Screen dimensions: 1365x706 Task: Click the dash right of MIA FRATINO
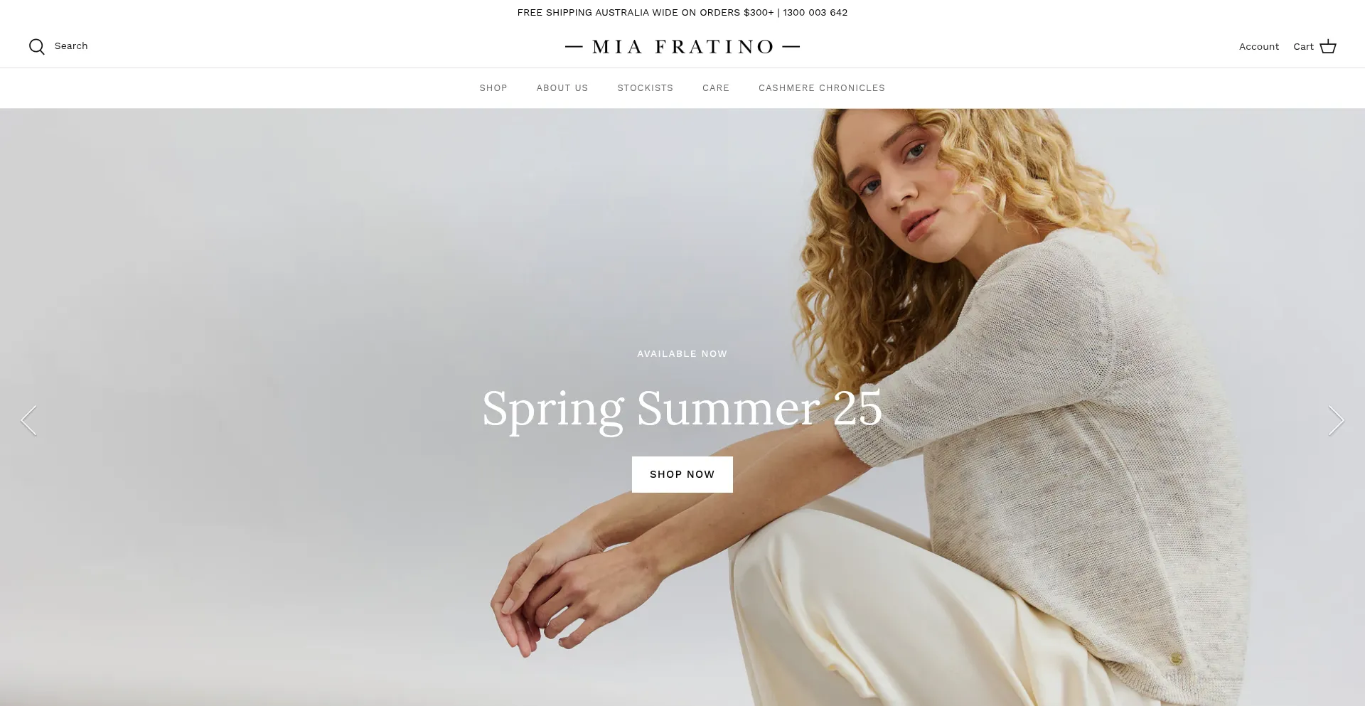tap(791, 47)
